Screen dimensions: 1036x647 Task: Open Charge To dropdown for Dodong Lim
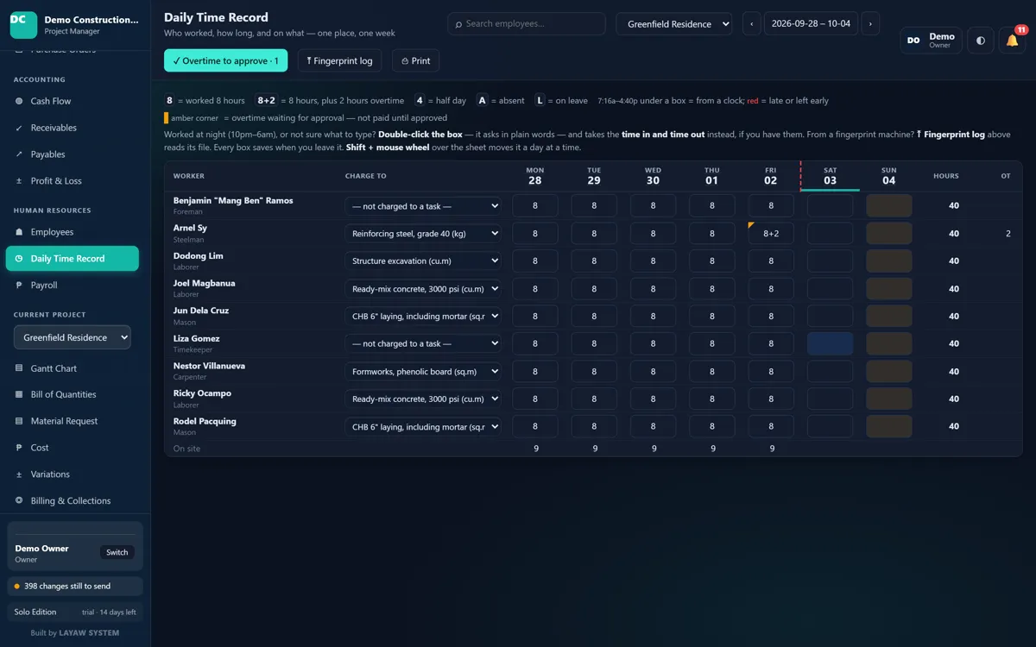(422, 261)
